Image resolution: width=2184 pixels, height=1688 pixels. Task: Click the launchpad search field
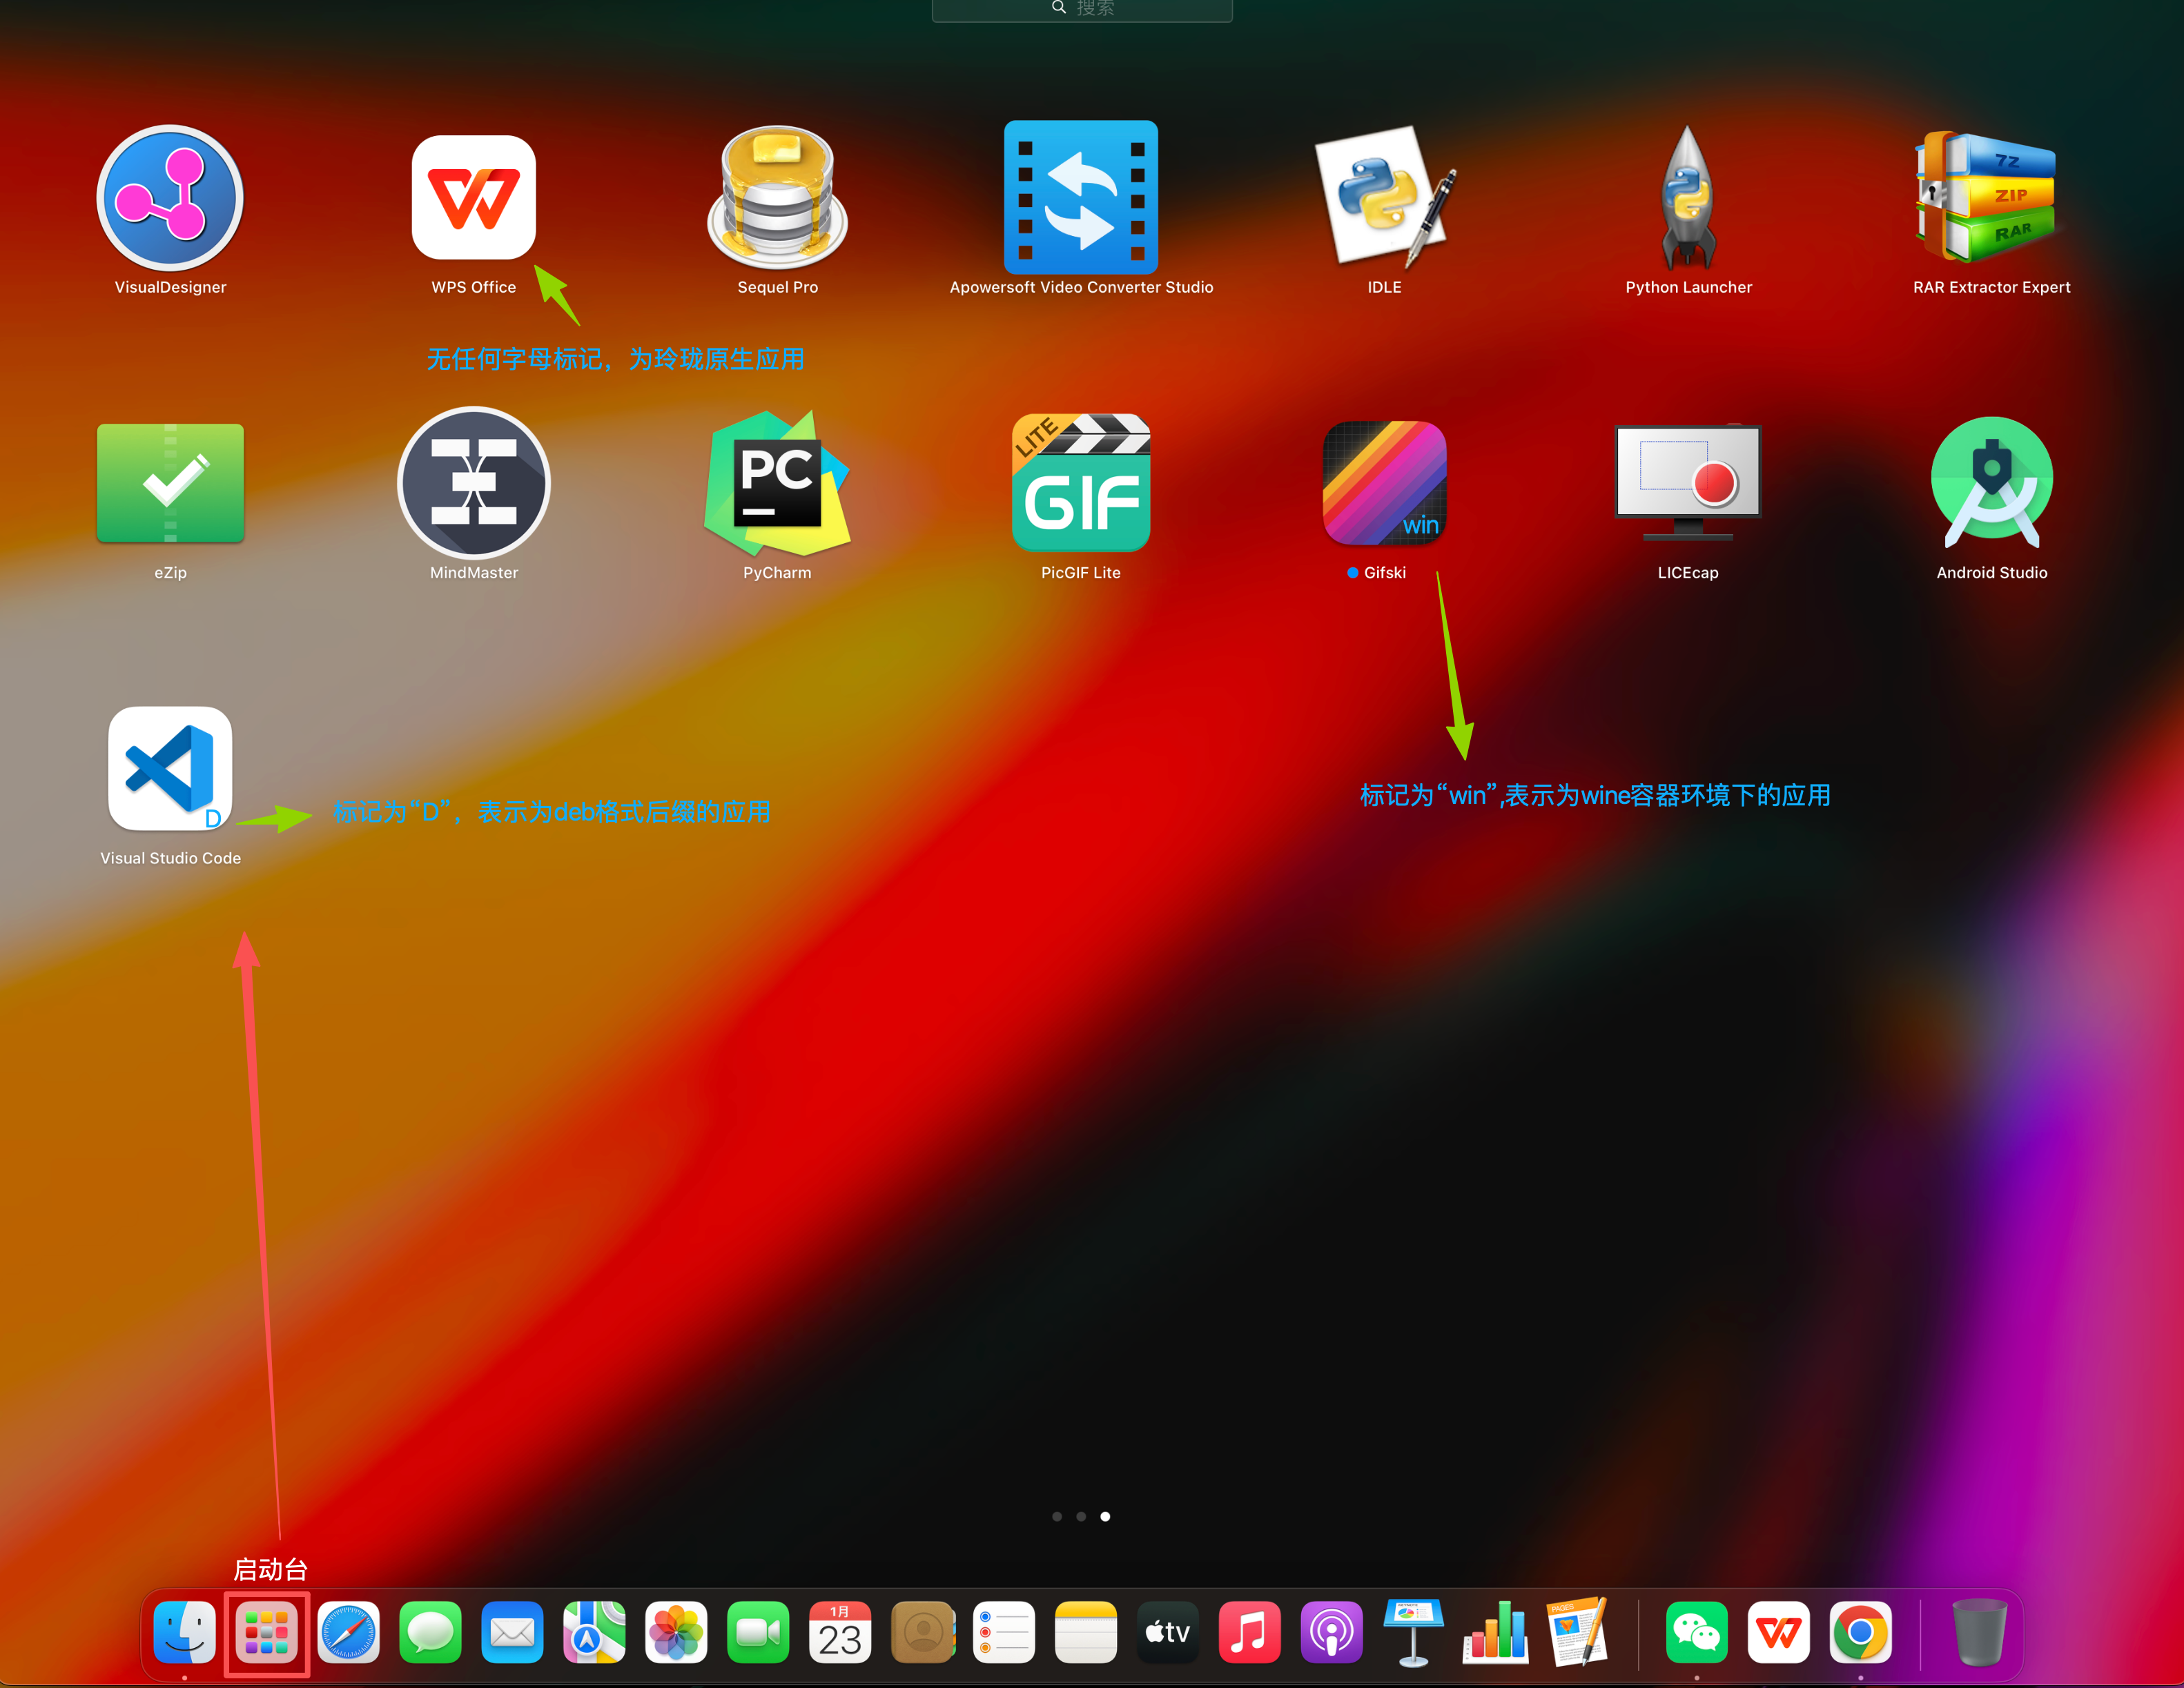[x=1082, y=9]
